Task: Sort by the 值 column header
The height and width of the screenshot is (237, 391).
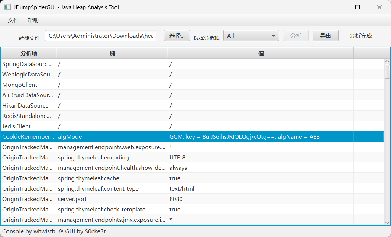Action: click(261, 53)
